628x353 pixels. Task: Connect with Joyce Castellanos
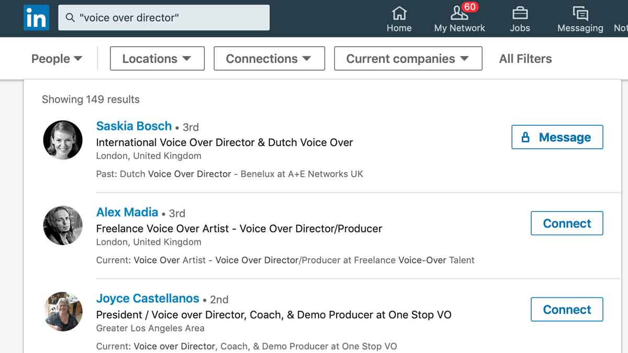567,310
